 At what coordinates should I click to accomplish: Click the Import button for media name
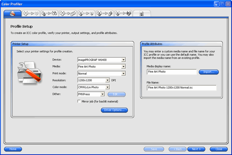(x=209, y=72)
